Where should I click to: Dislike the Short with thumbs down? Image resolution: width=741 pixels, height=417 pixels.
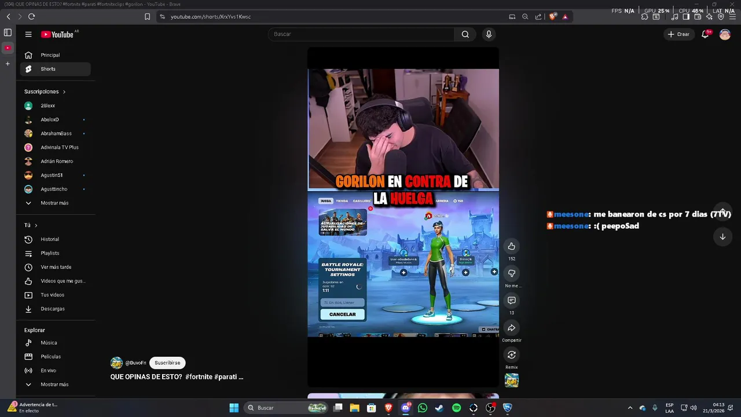pyautogui.click(x=511, y=273)
